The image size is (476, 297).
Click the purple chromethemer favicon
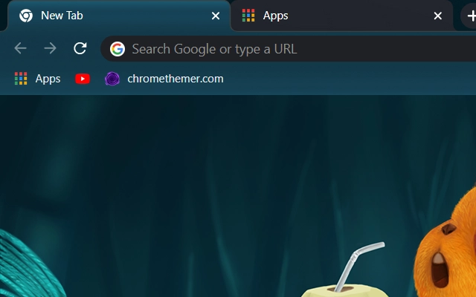click(x=112, y=79)
